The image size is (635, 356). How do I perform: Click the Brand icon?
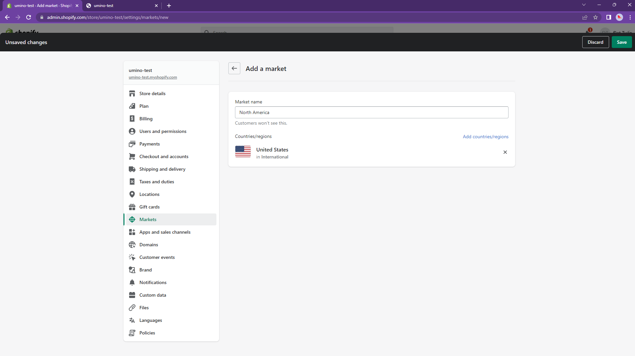click(132, 270)
